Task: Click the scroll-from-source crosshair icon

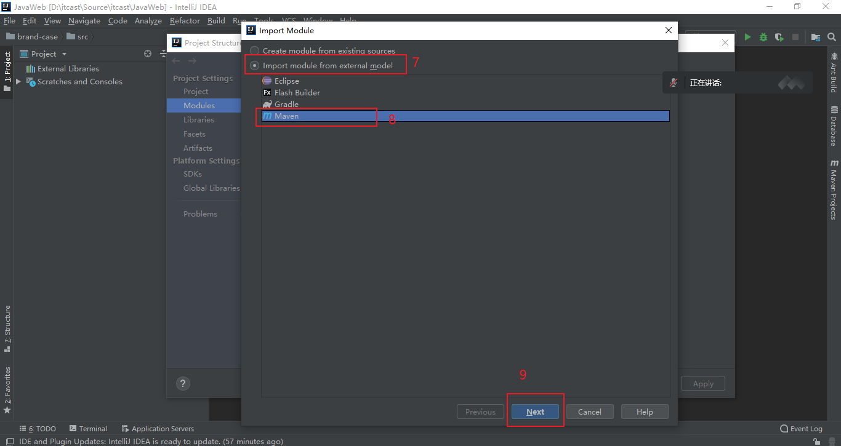Action: tap(148, 54)
